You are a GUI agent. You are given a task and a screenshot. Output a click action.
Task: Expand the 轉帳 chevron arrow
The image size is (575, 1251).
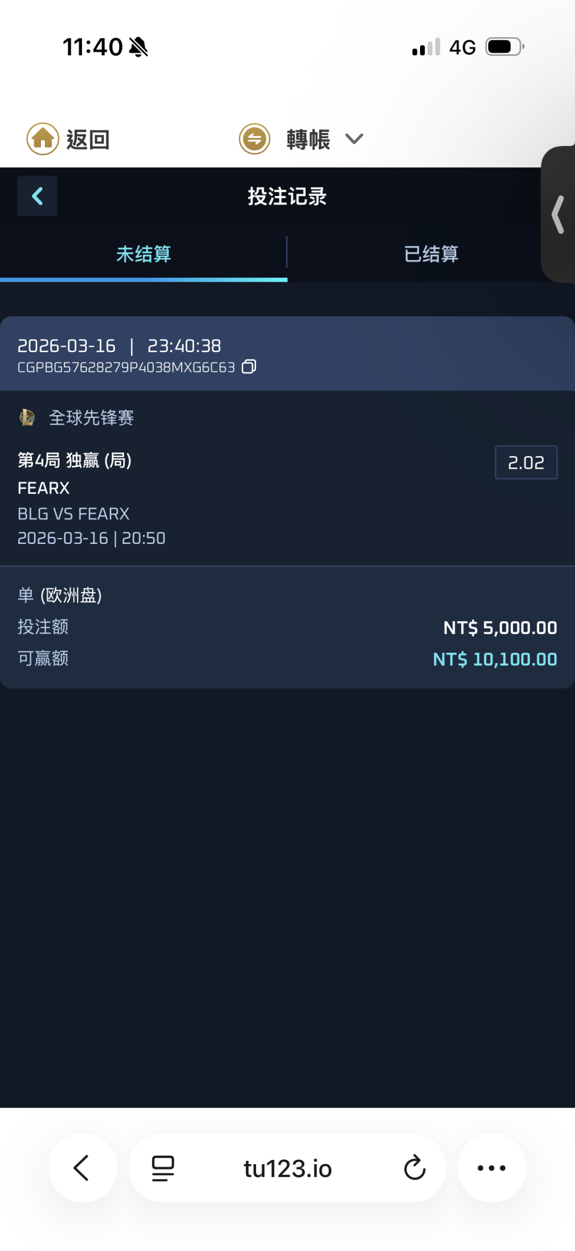click(x=354, y=139)
